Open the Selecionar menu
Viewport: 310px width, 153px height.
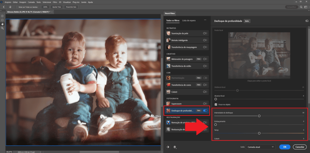tap(47, 2)
